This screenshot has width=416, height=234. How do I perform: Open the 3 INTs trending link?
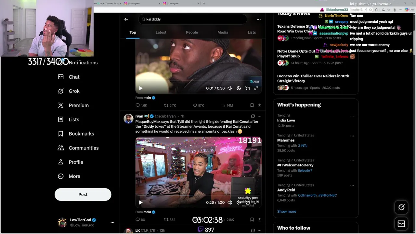[x=303, y=146]
